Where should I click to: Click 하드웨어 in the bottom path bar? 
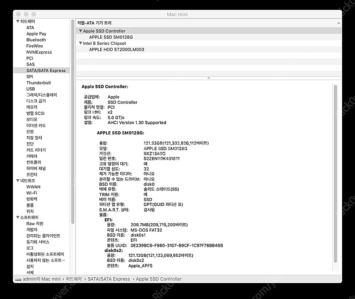(x=74, y=279)
